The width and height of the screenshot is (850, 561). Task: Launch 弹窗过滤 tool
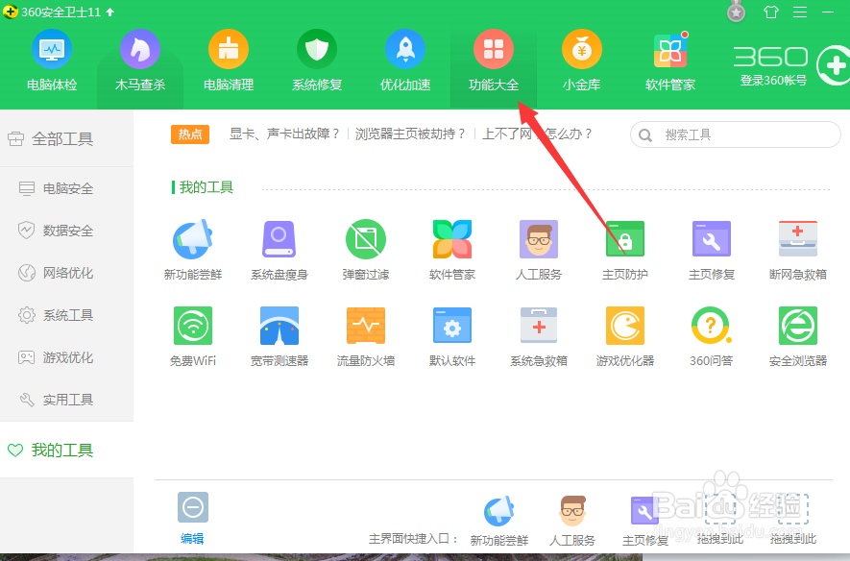click(x=366, y=250)
